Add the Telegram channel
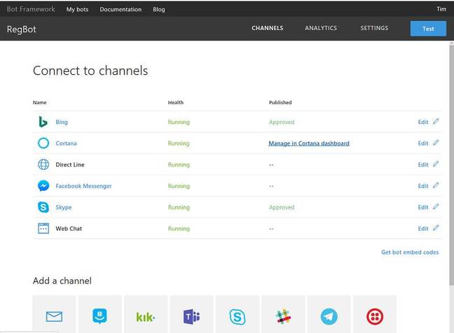Viewport: 454px width, 333px height. click(329, 316)
